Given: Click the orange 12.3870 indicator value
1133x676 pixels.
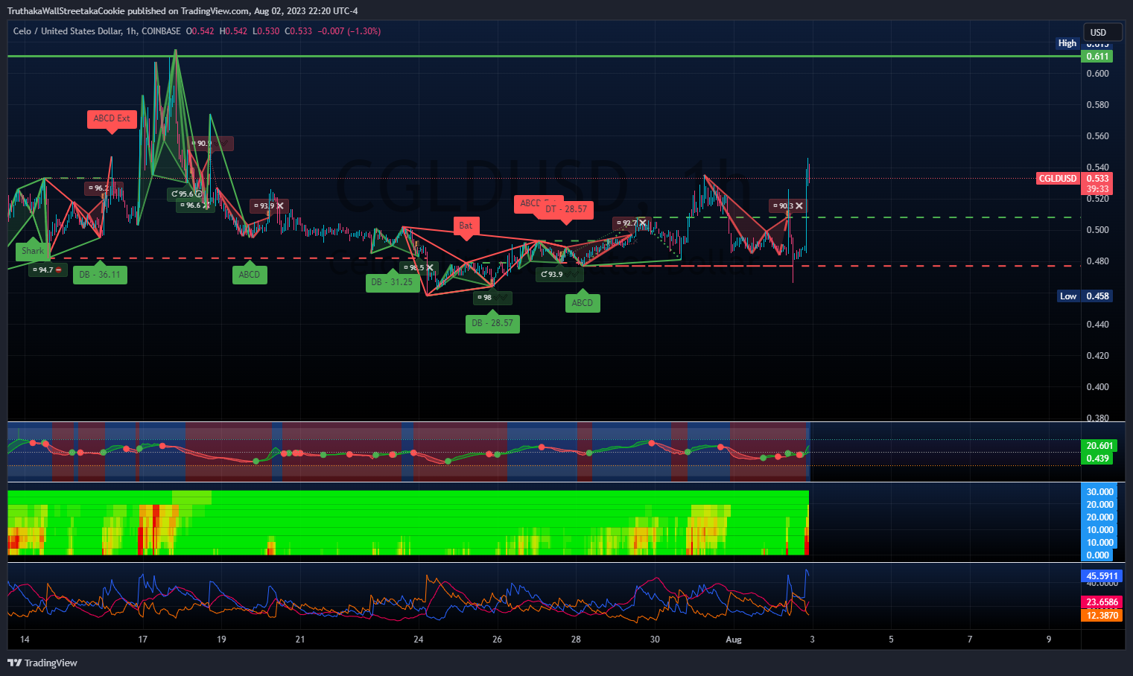Looking at the screenshot, I should [1101, 616].
